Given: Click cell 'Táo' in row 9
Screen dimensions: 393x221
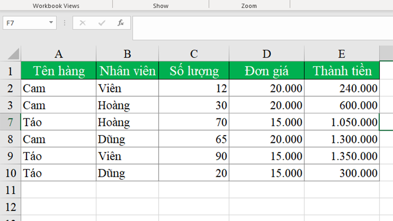Looking at the screenshot, I should pyautogui.click(x=58, y=156).
